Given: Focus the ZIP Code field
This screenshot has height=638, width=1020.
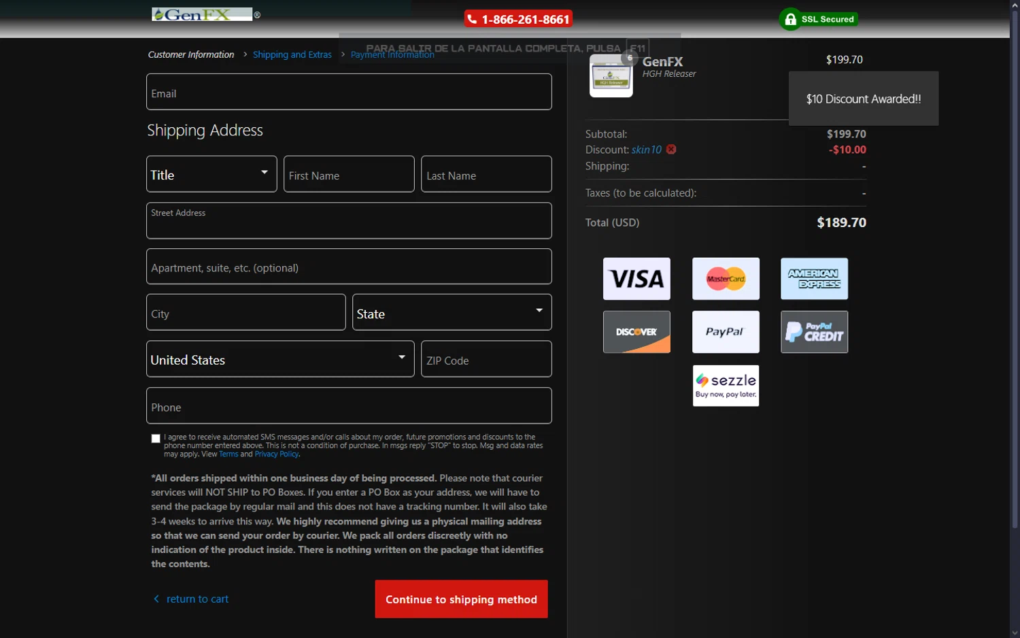Looking at the screenshot, I should [x=486, y=359].
